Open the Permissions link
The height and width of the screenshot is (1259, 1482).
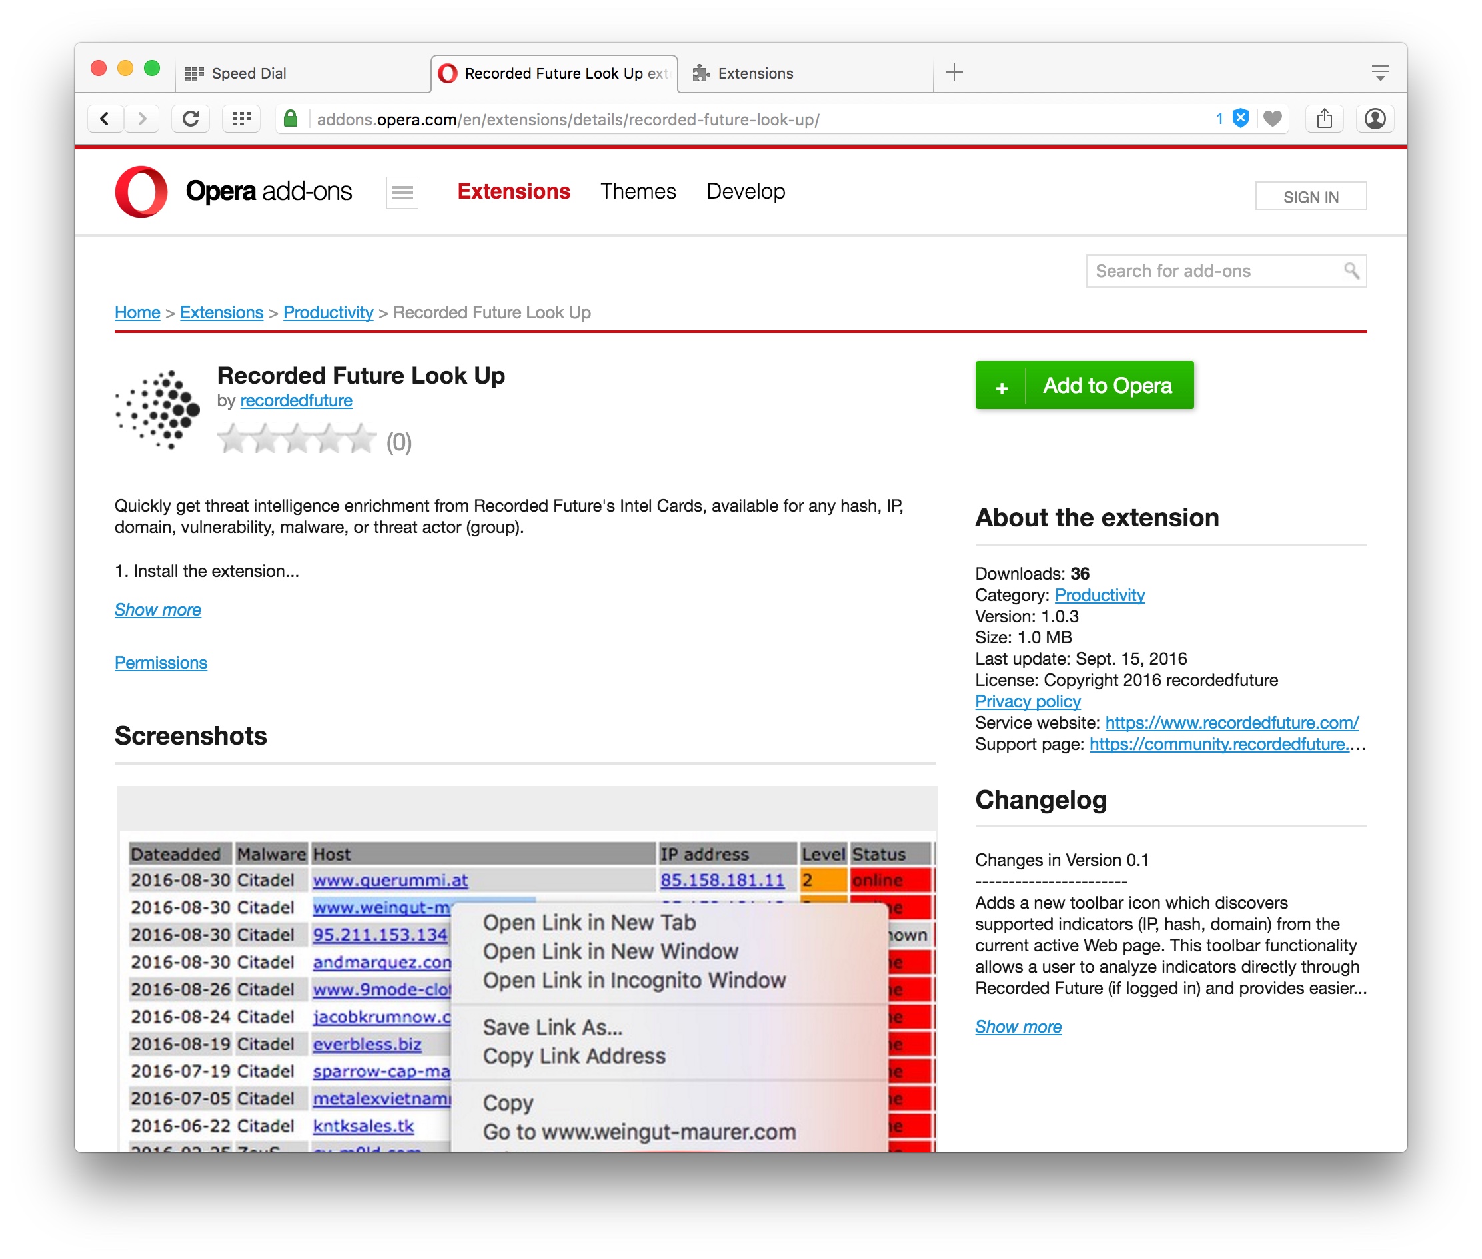[161, 663]
